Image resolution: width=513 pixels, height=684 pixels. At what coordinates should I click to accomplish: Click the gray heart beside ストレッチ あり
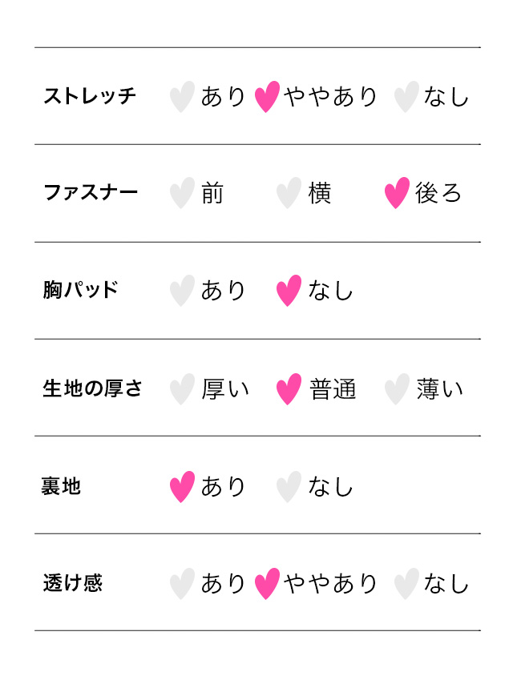click(182, 96)
